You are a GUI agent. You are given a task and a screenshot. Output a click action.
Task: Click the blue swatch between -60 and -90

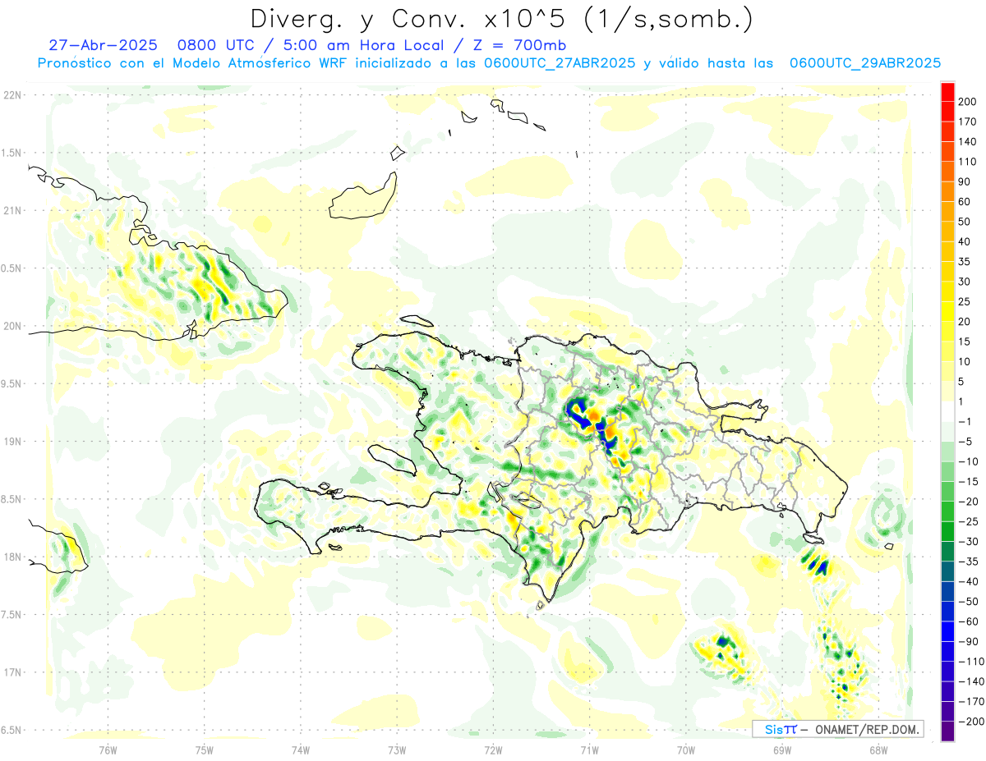coord(947,631)
